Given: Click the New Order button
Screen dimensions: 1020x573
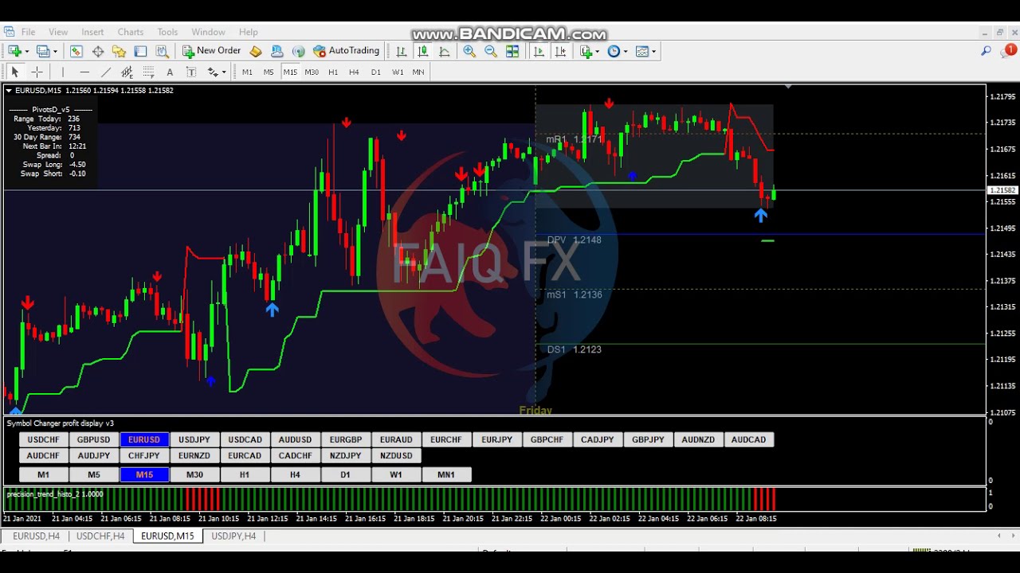Looking at the screenshot, I should [211, 51].
